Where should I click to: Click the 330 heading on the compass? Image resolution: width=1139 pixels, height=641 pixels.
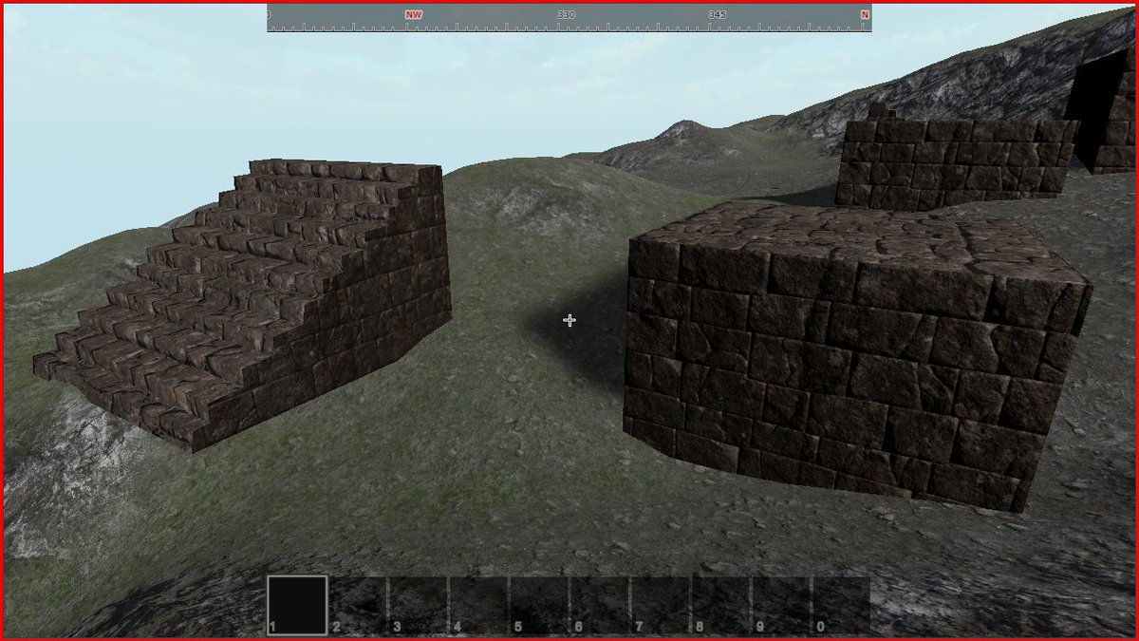(567, 15)
